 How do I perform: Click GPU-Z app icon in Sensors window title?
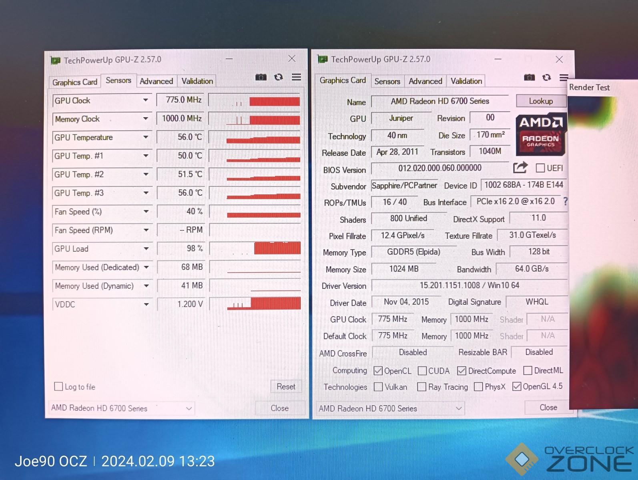(55, 60)
